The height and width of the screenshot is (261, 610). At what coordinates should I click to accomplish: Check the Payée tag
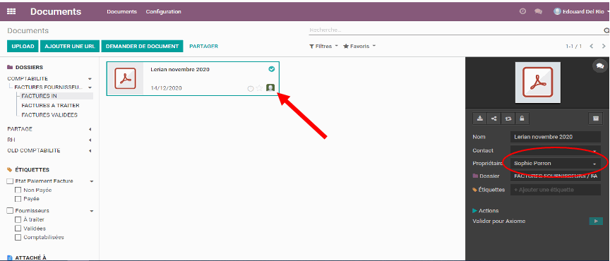click(x=18, y=199)
